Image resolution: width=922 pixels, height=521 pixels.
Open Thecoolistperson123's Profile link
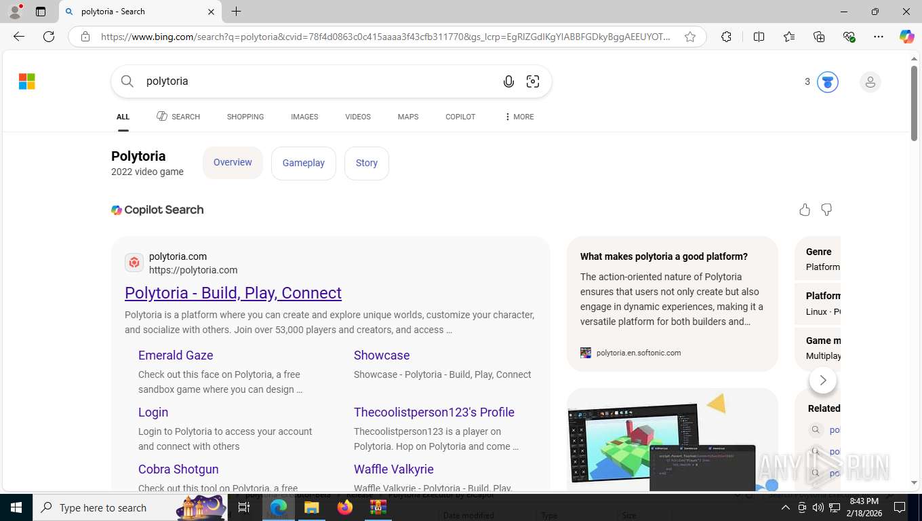pyautogui.click(x=434, y=412)
